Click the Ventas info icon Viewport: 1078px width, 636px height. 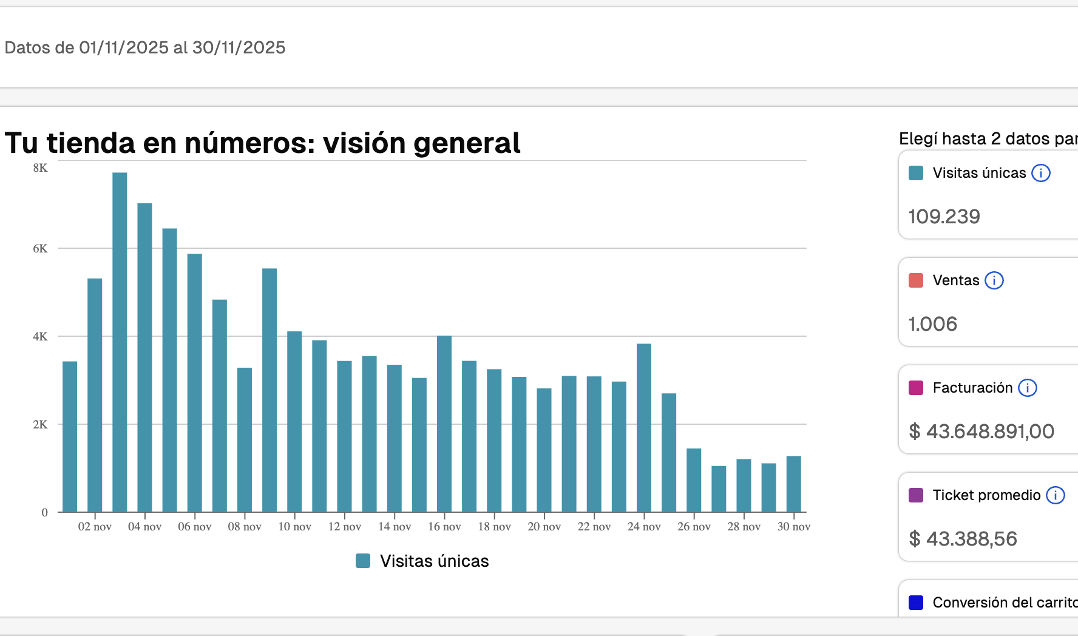click(x=994, y=280)
